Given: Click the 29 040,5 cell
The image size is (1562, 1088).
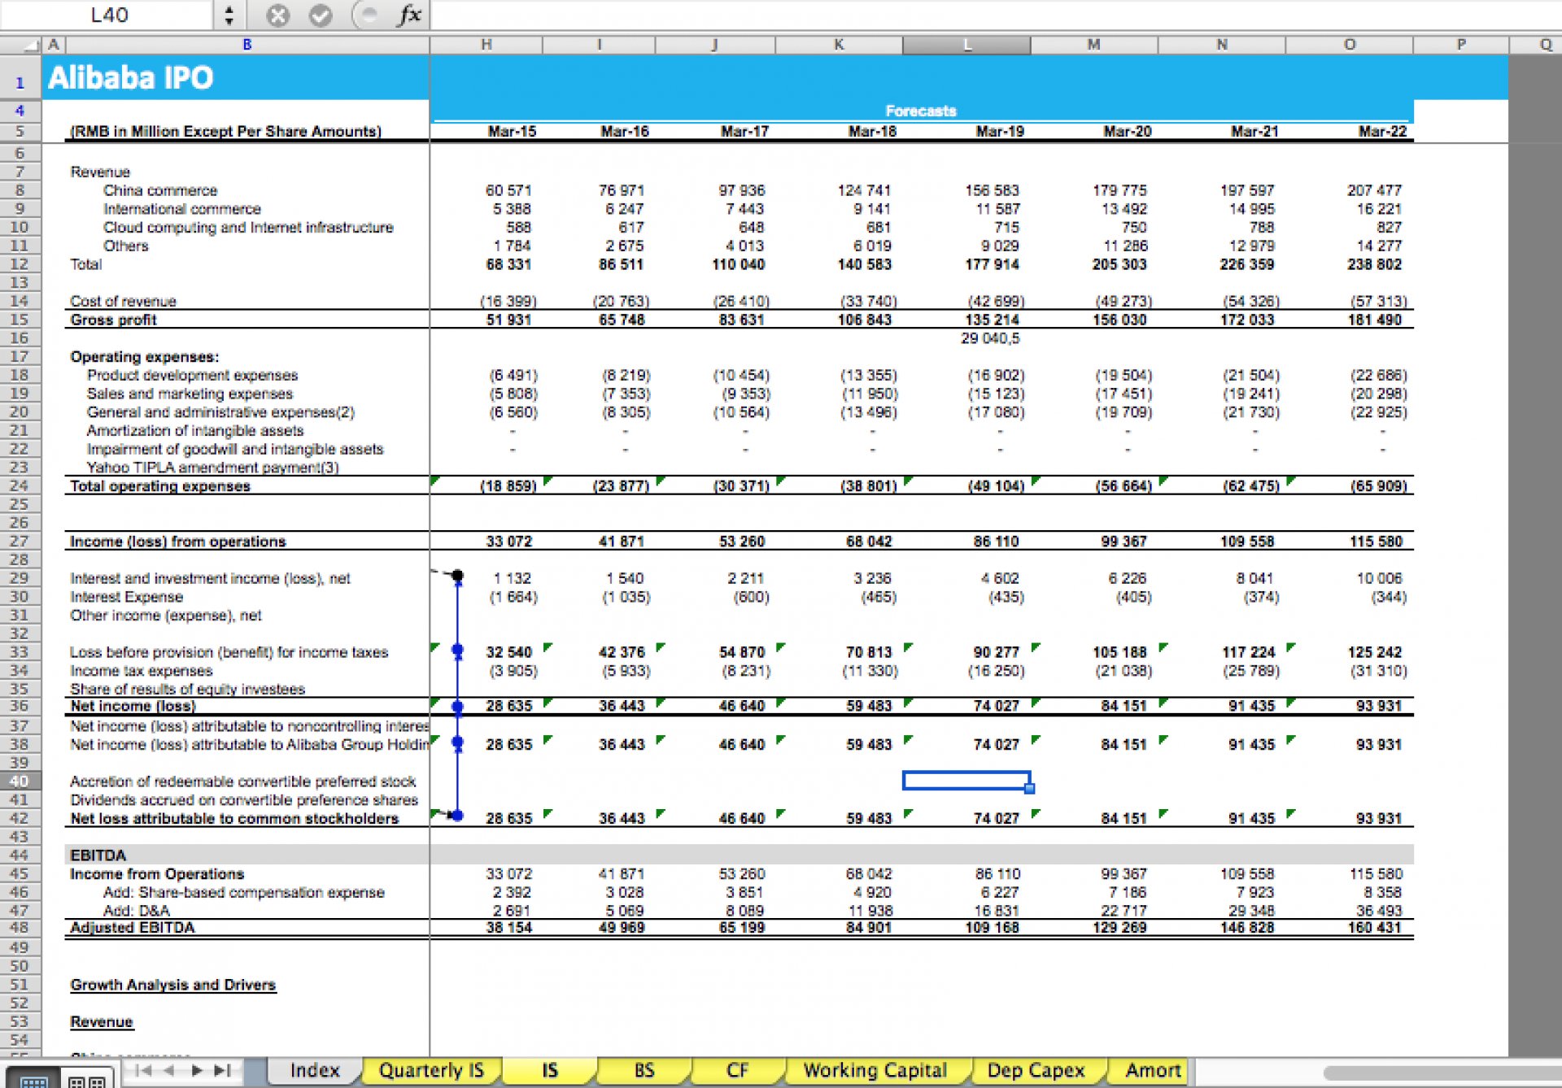Looking at the screenshot, I should [x=990, y=338].
